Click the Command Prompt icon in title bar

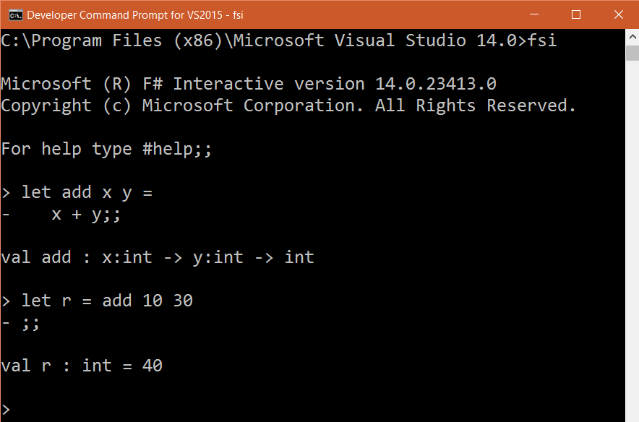click(x=13, y=14)
